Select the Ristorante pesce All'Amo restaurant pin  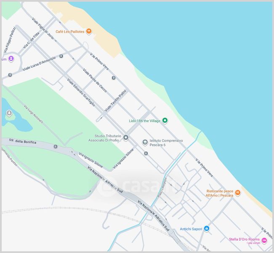pos(237,193)
